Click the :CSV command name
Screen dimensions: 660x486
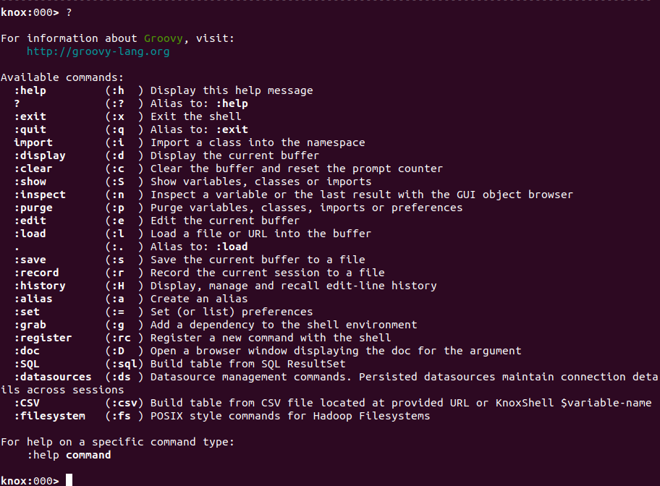(26, 403)
